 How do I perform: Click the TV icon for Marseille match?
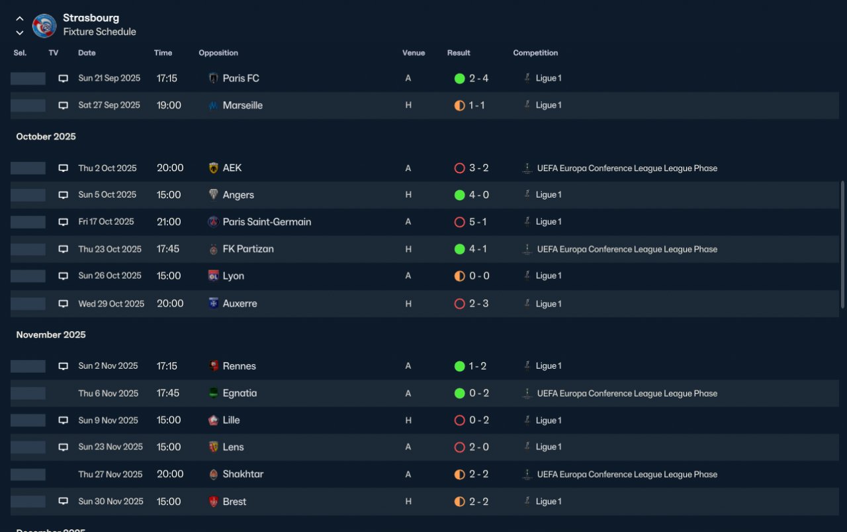63,106
